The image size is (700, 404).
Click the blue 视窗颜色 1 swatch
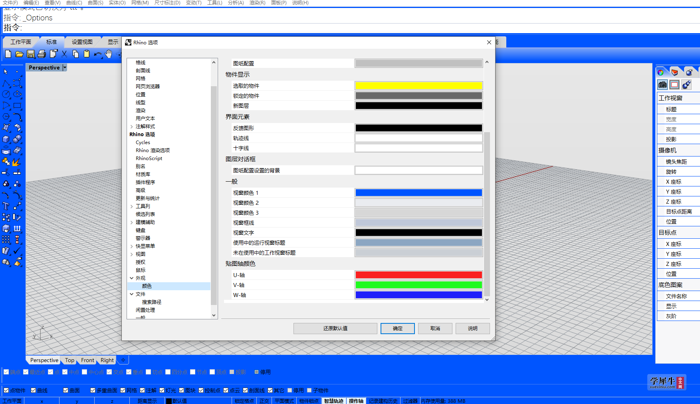click(419, 192)
